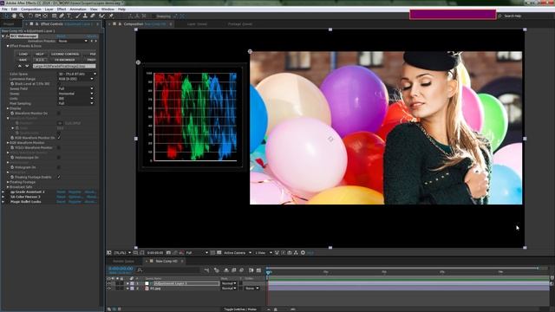Expand the Magic Bullet Looks effect
The image size is (555, 312).
point(3,202)
